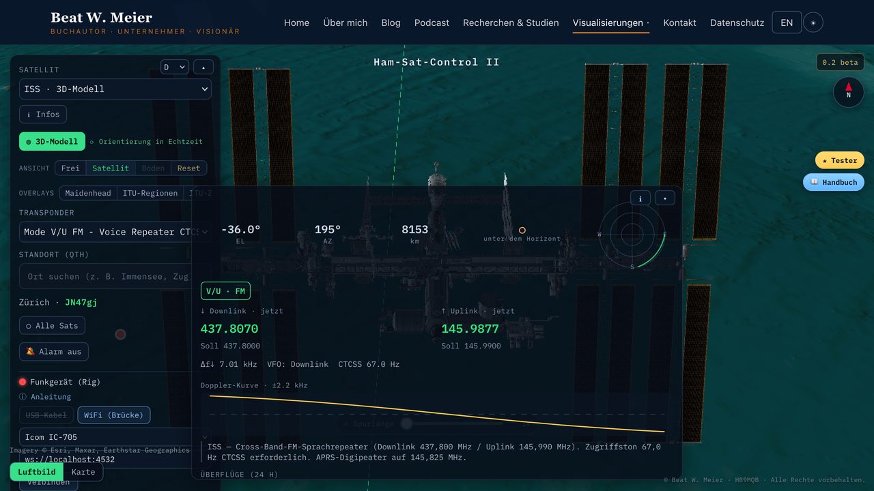Click Soll 437.8000 nominal frequency
The width and height of the screenshot is (874, 491).
(230, 346)
